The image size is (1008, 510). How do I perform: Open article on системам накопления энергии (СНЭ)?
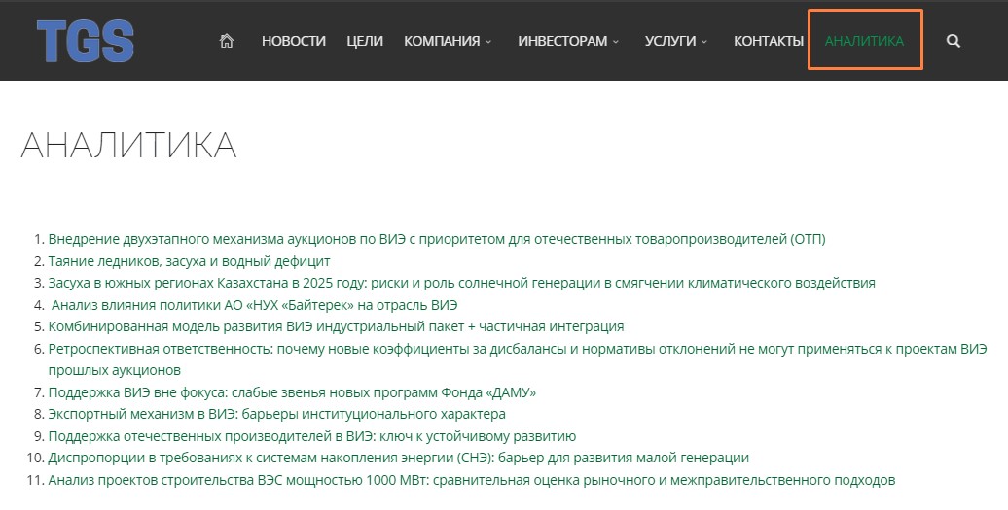tap(399, 459)
